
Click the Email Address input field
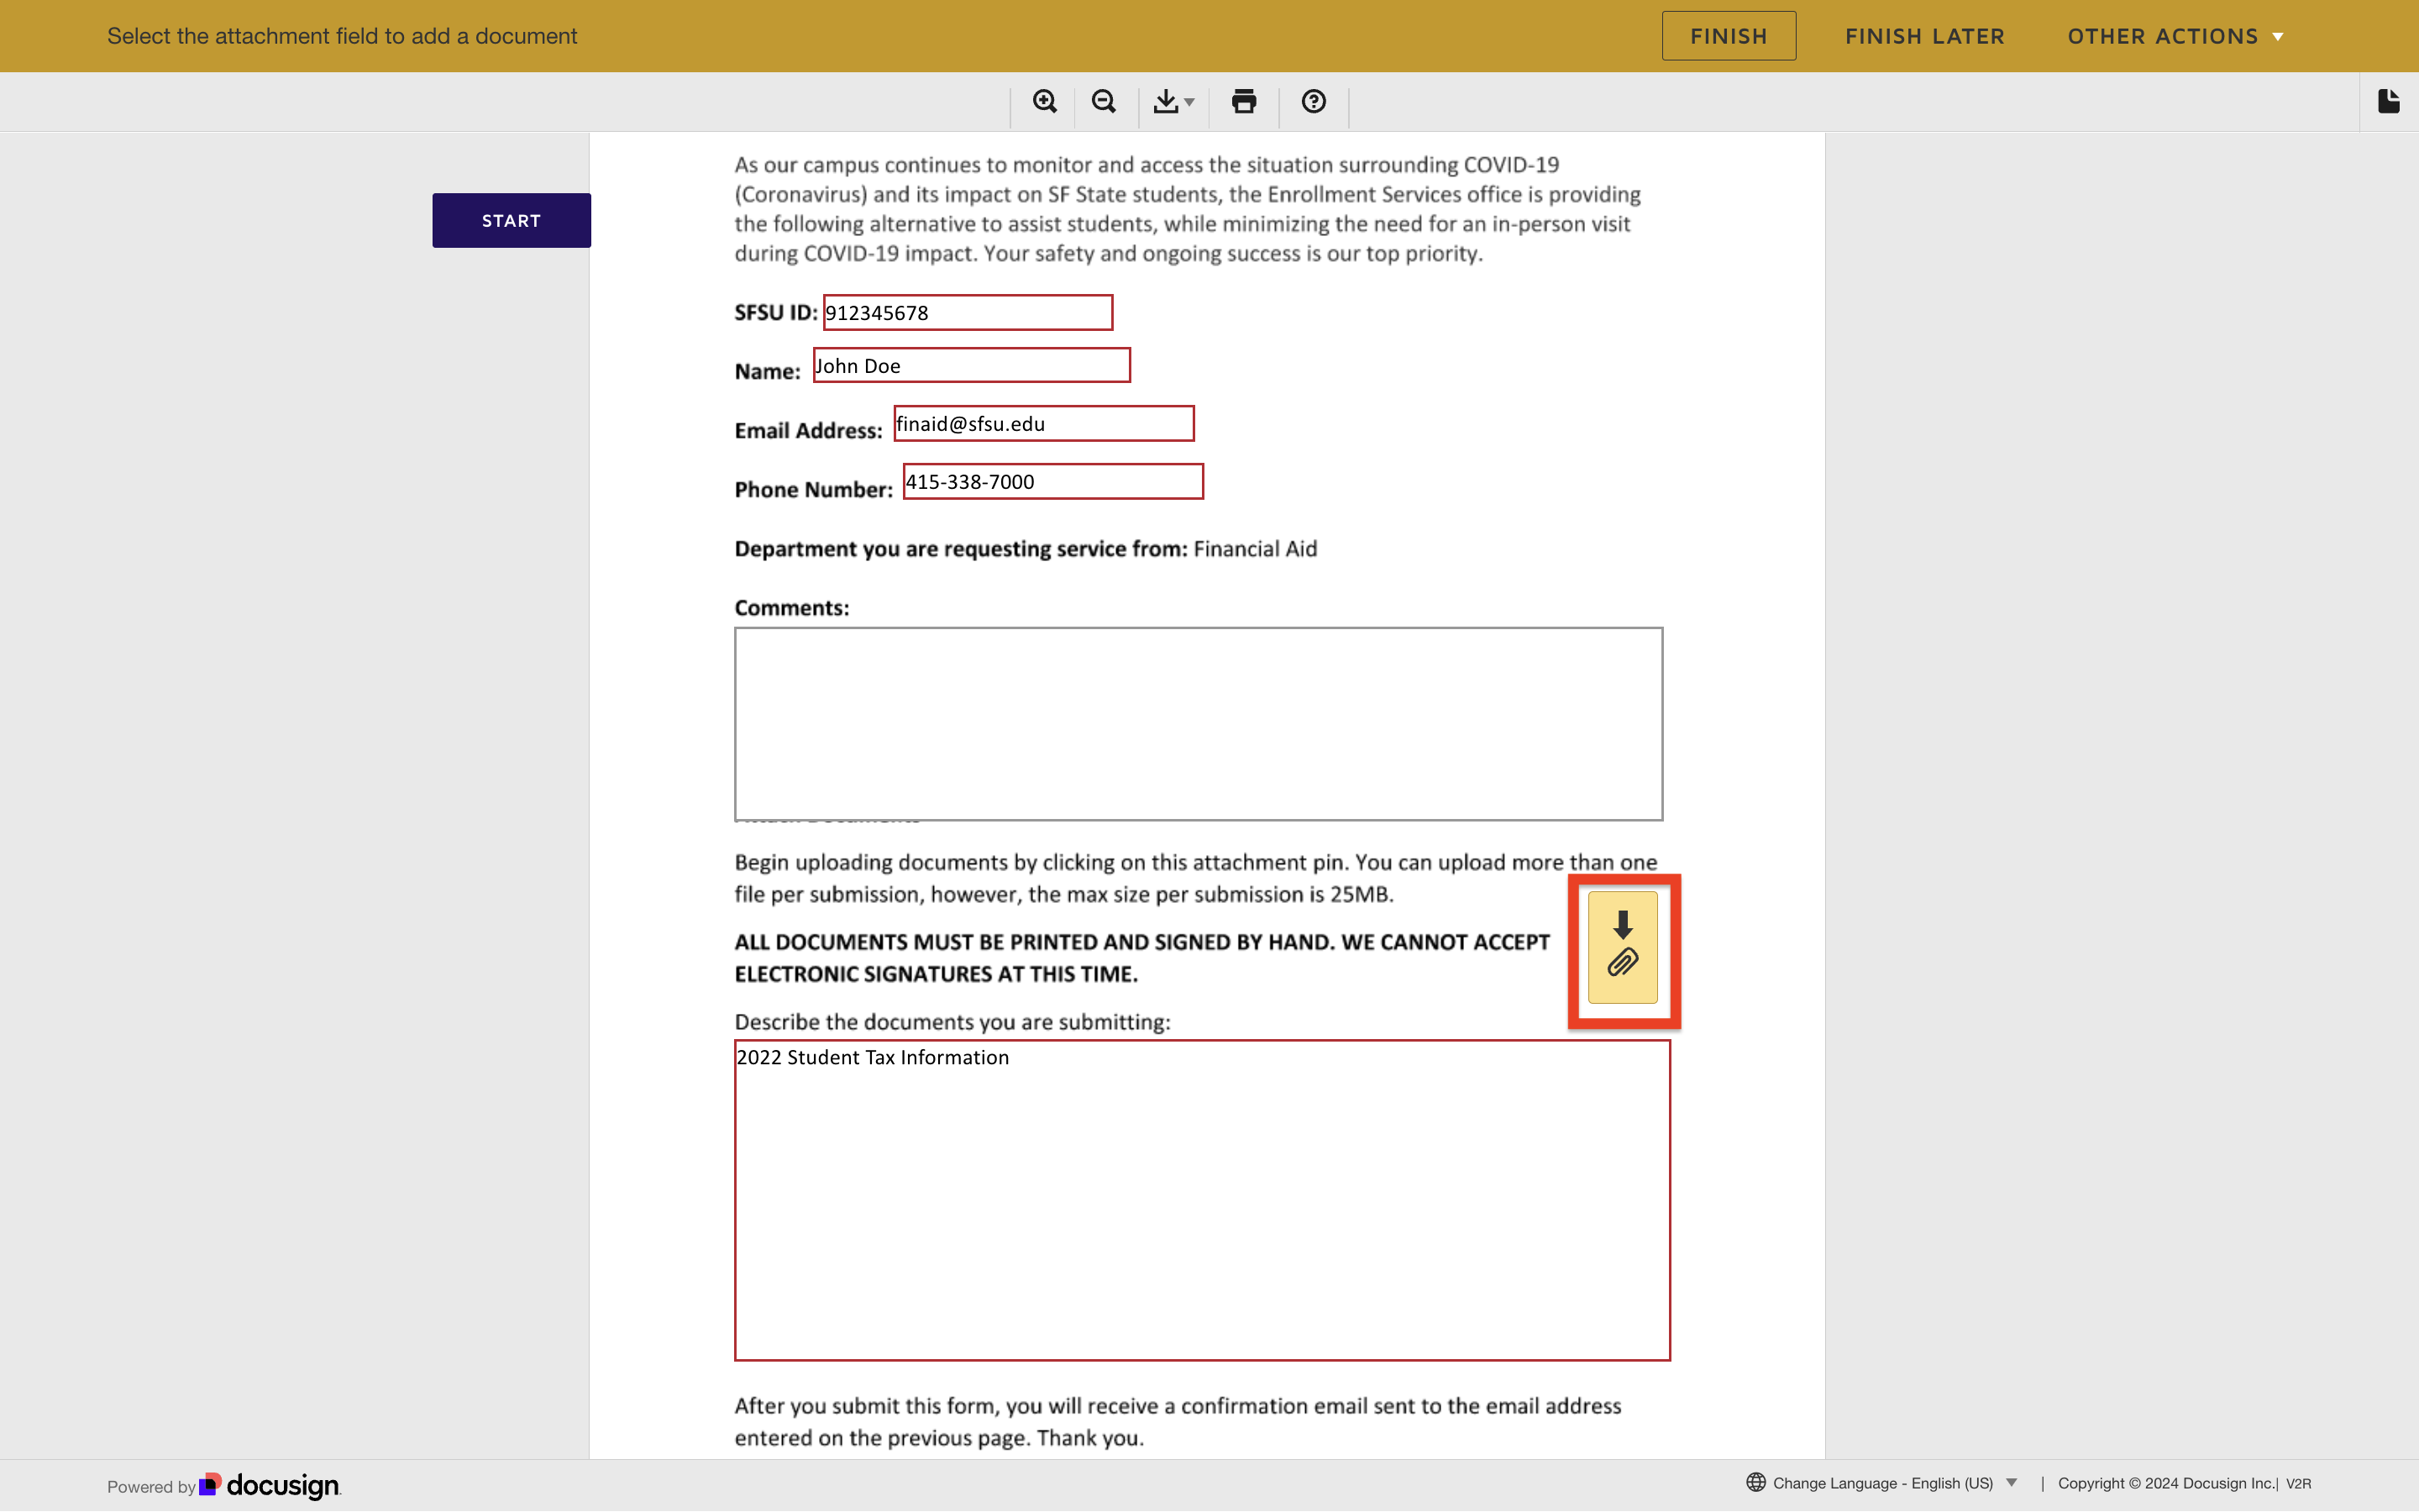(x=1043, y=423)
